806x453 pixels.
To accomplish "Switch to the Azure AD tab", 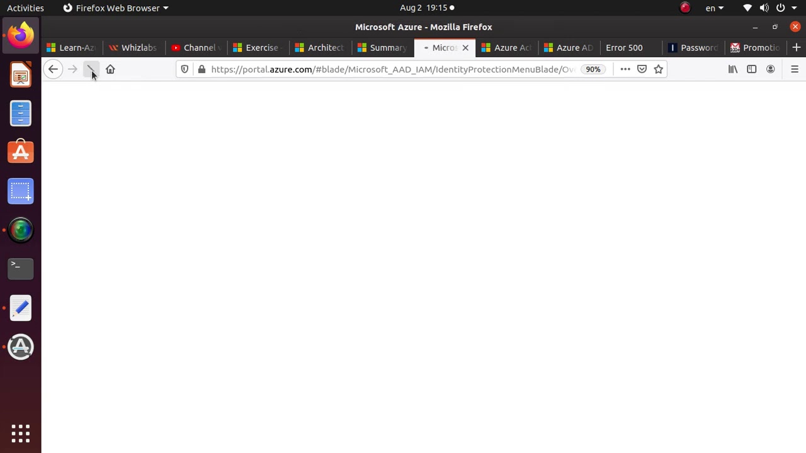I will (569, 48).
